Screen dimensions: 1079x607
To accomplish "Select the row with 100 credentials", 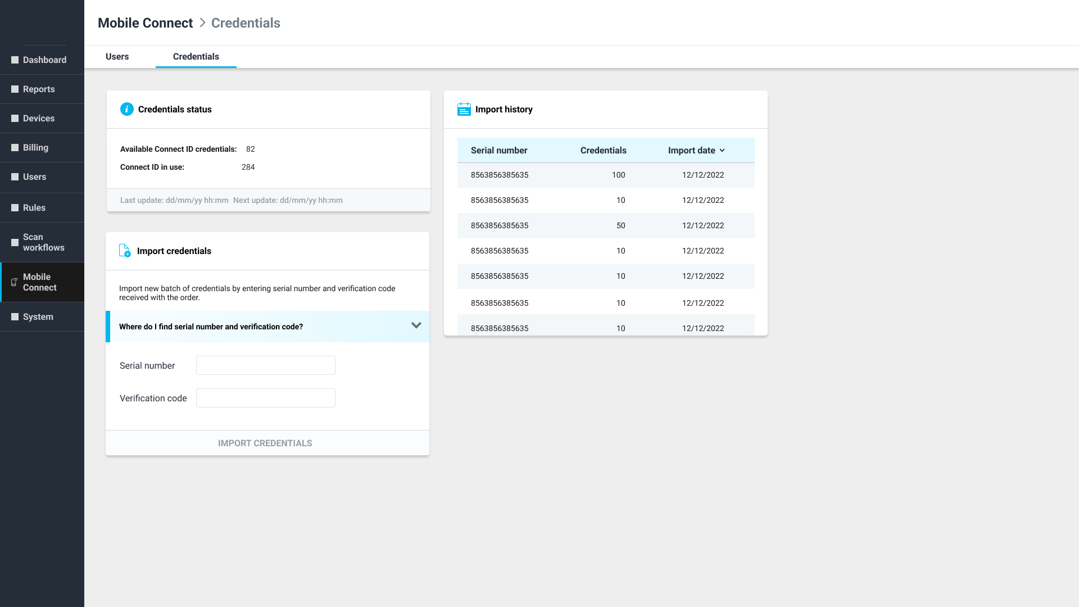I will pyautogui.click(x=605, y=175).
